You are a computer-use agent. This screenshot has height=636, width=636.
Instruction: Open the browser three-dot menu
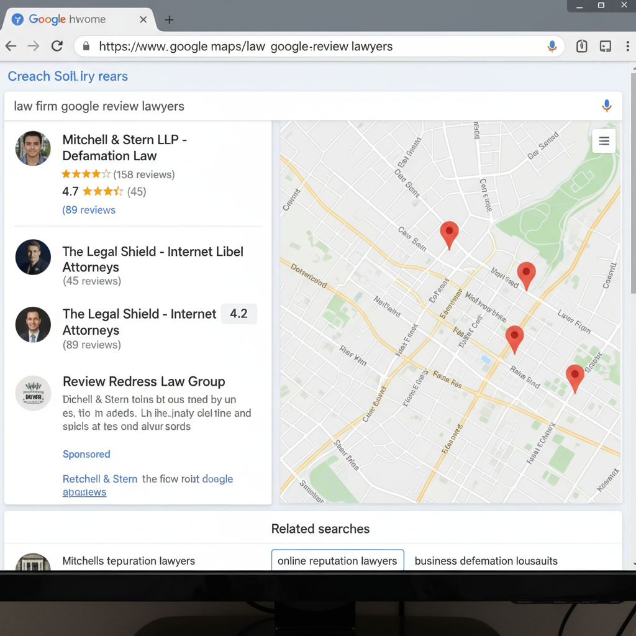(627, 46)
